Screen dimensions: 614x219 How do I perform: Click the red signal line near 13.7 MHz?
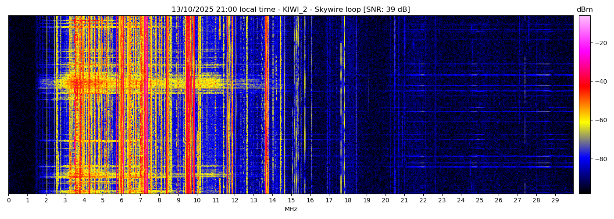point(267,105)
